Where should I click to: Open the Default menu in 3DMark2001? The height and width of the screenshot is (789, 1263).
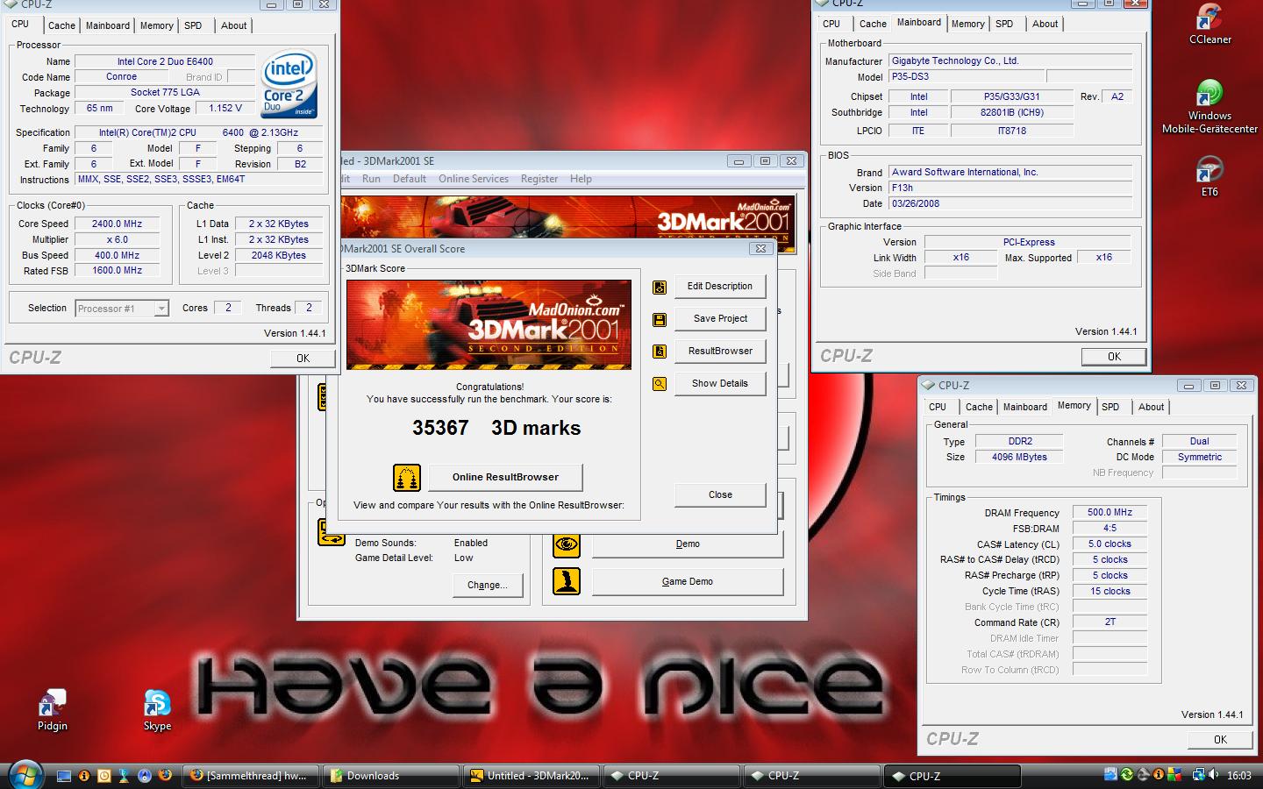point(410,179)
